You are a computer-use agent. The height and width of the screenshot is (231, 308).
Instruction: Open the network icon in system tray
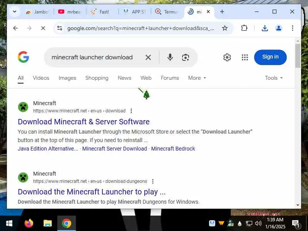pos(249,223)
